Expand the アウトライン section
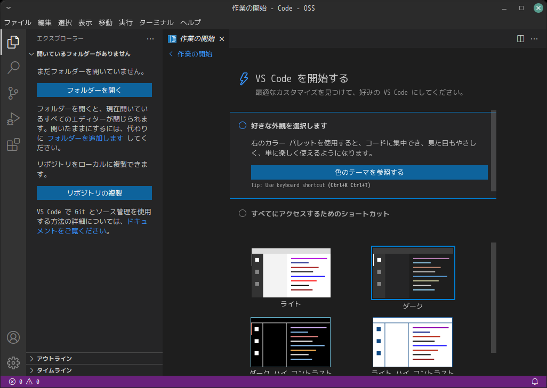 (x=94, y=358)
